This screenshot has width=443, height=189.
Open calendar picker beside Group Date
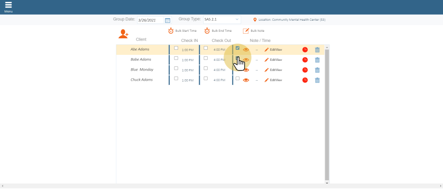pyautogui.click(x=168, y=20)
